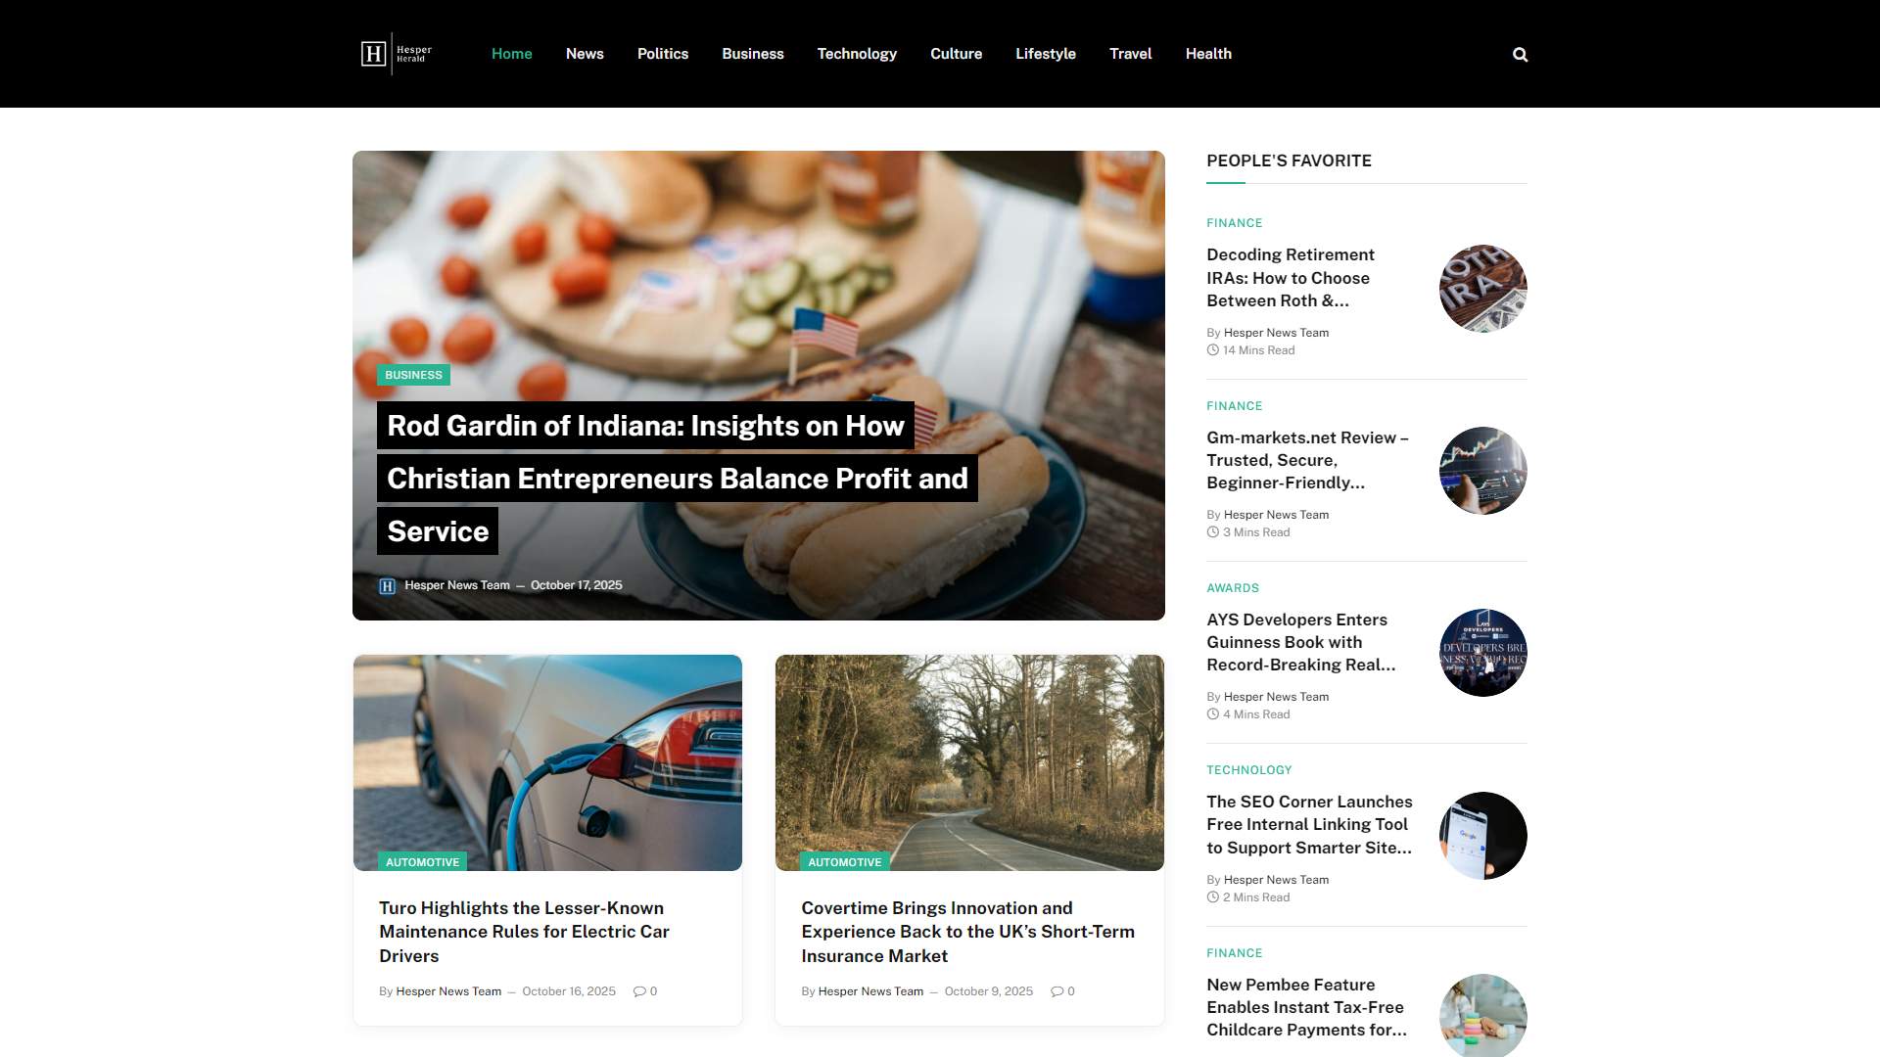Open the Technology menu item

(857, 54)
